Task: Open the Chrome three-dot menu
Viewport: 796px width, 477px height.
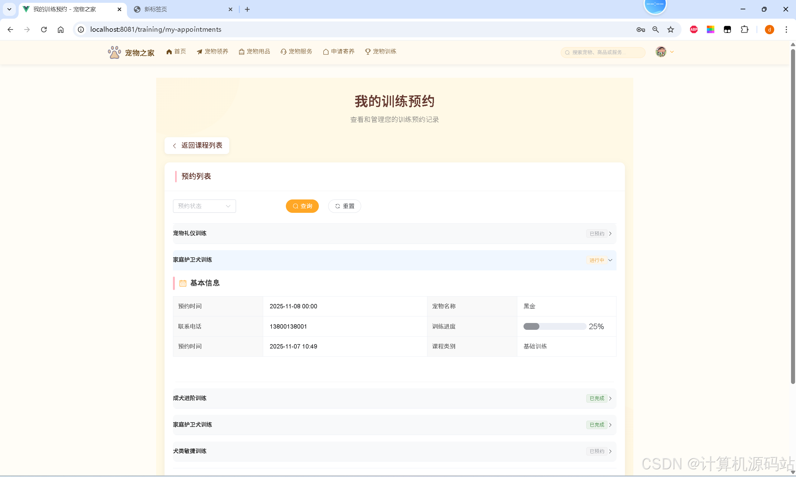Action: coord(786,30)
